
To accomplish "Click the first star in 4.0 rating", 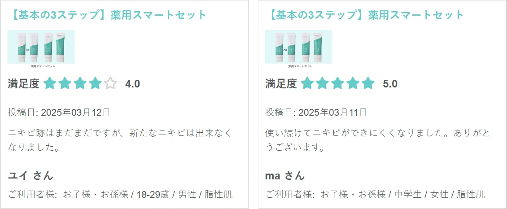I will [x=49, y=83].
